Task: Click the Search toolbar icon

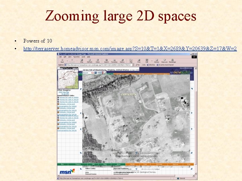Action: (106, 61)
